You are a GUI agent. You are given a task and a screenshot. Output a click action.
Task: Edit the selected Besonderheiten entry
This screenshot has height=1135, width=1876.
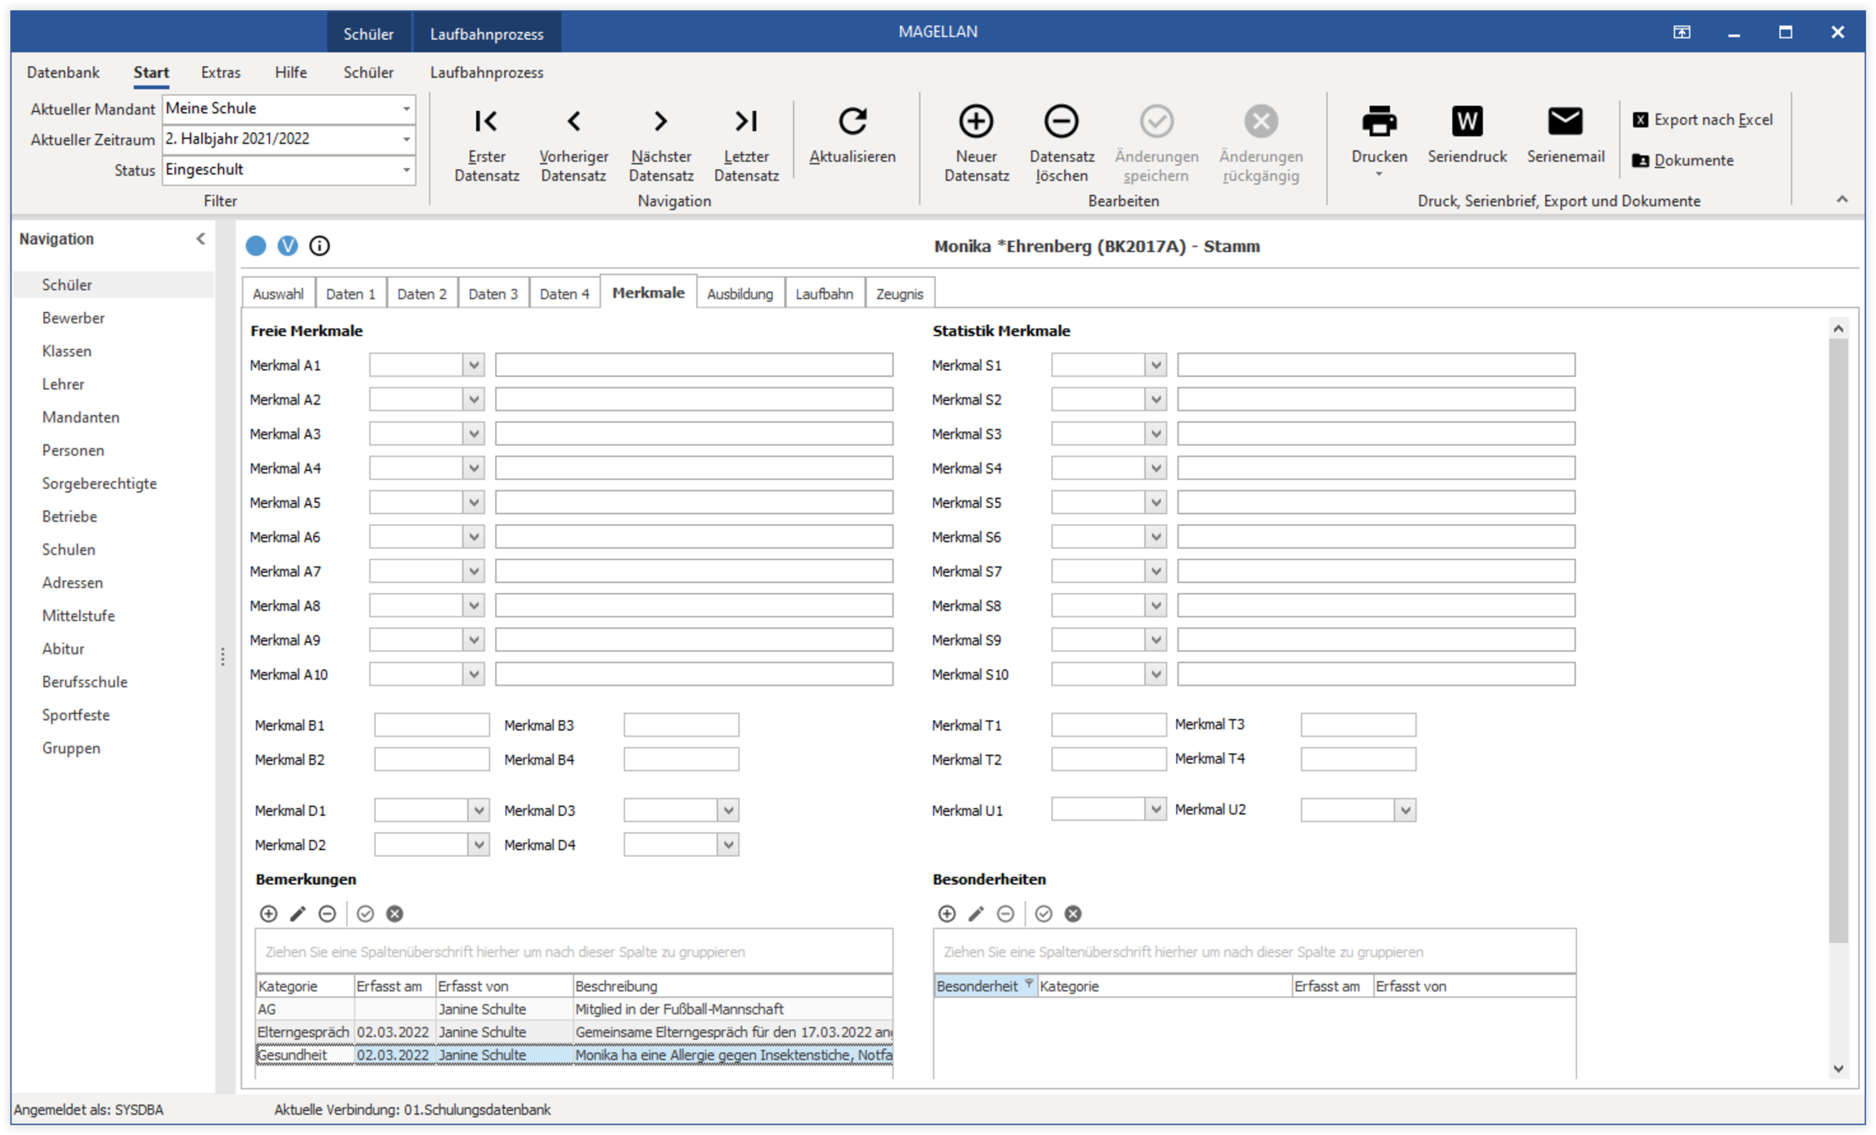click(x=976, y=914)
